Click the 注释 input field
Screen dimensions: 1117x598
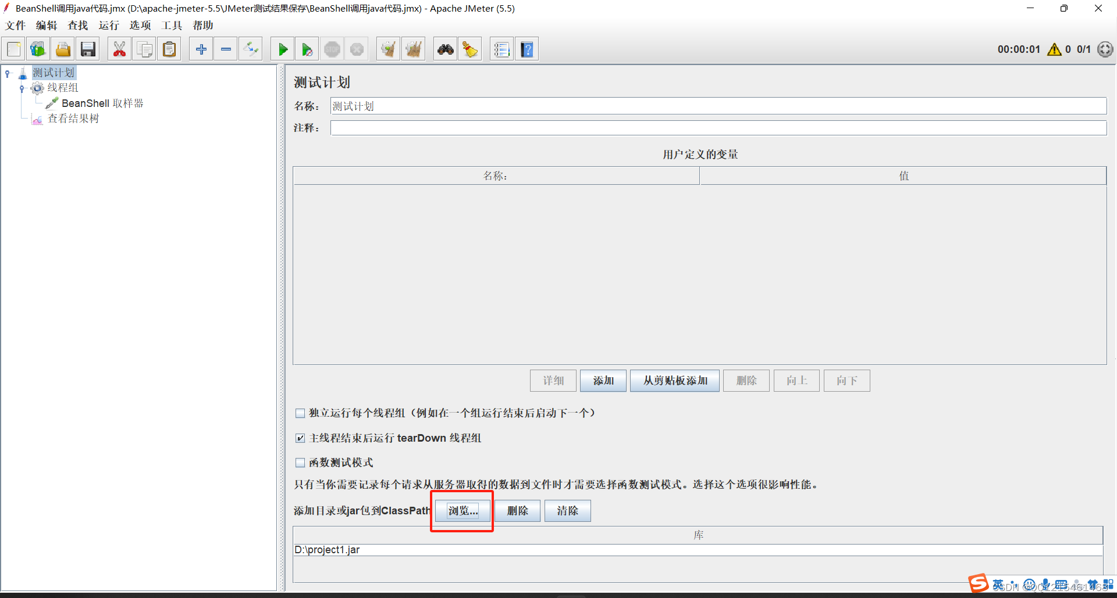[x=718, y=128]
